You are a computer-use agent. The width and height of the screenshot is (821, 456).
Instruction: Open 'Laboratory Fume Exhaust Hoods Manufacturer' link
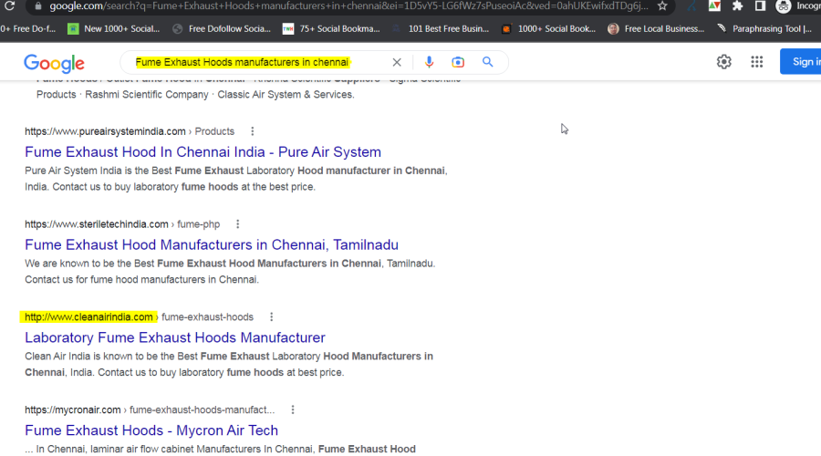[x=175, y=337]
